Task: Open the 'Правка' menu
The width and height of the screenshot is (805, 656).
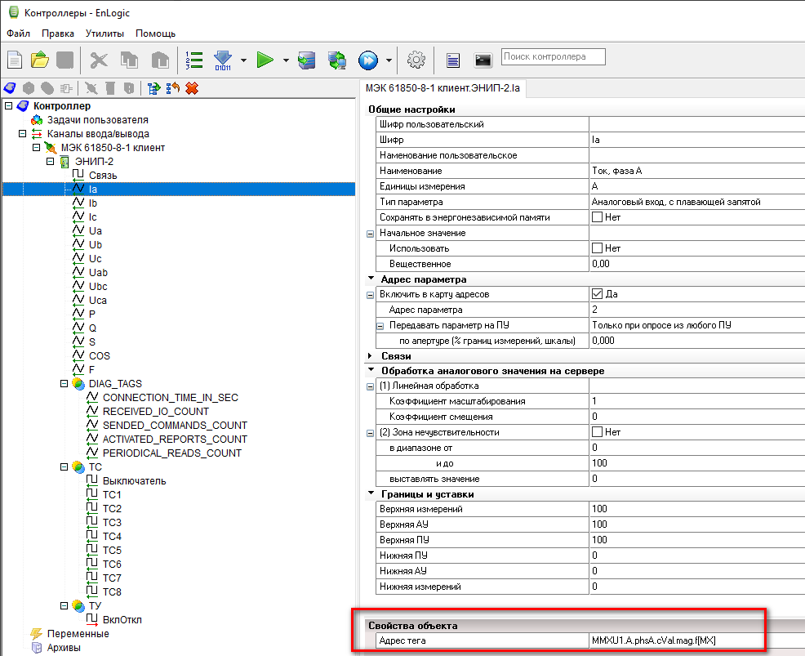Action: coord(58,33)
